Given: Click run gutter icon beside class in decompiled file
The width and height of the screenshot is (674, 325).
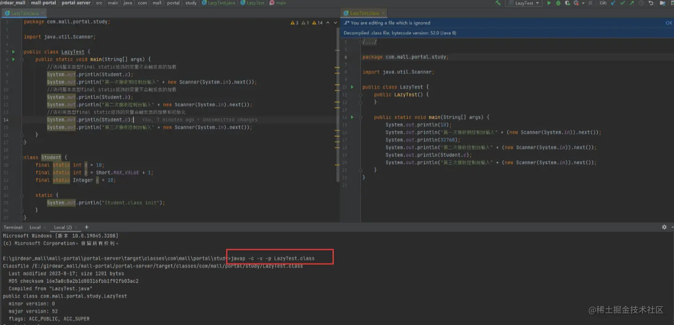Looking at the screenshot, I should [352, 87].
